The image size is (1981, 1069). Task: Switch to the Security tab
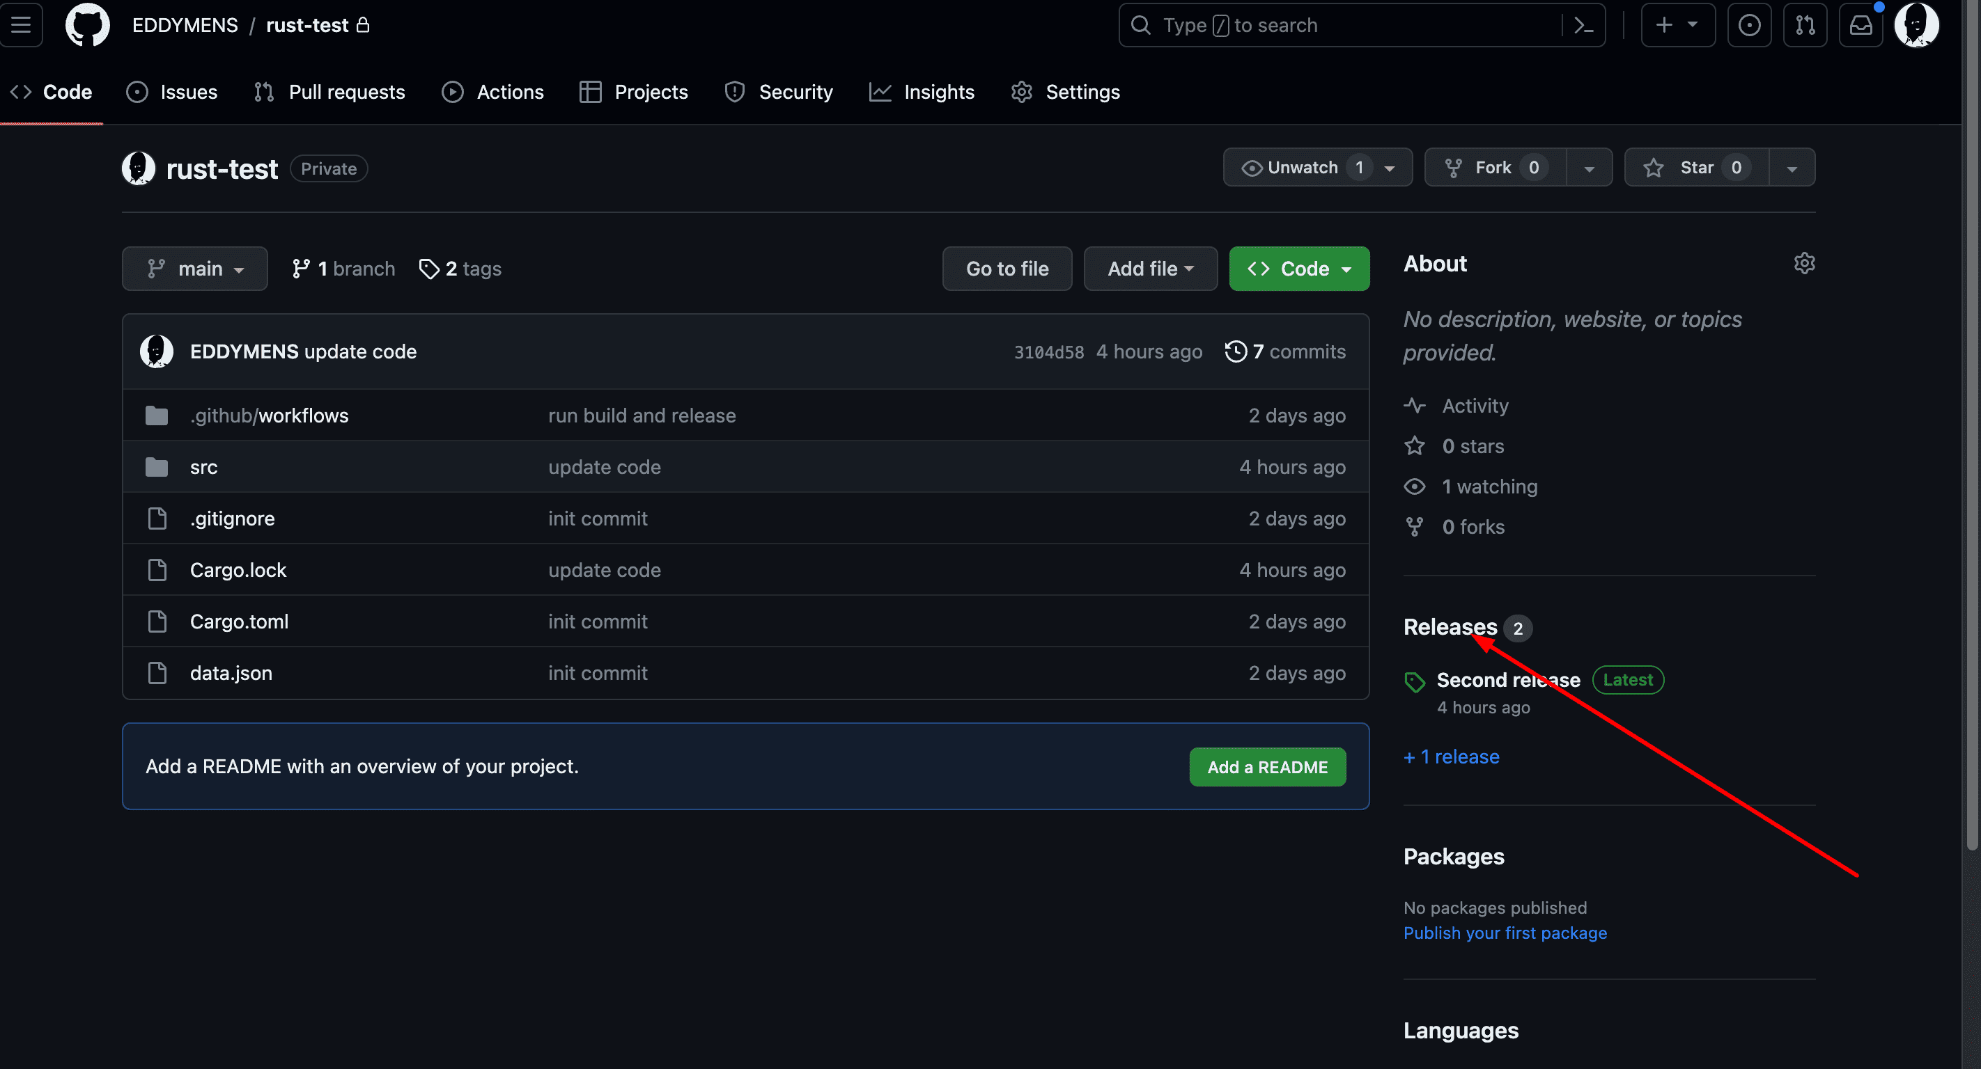pyautogui.click(x=778, y=93)
